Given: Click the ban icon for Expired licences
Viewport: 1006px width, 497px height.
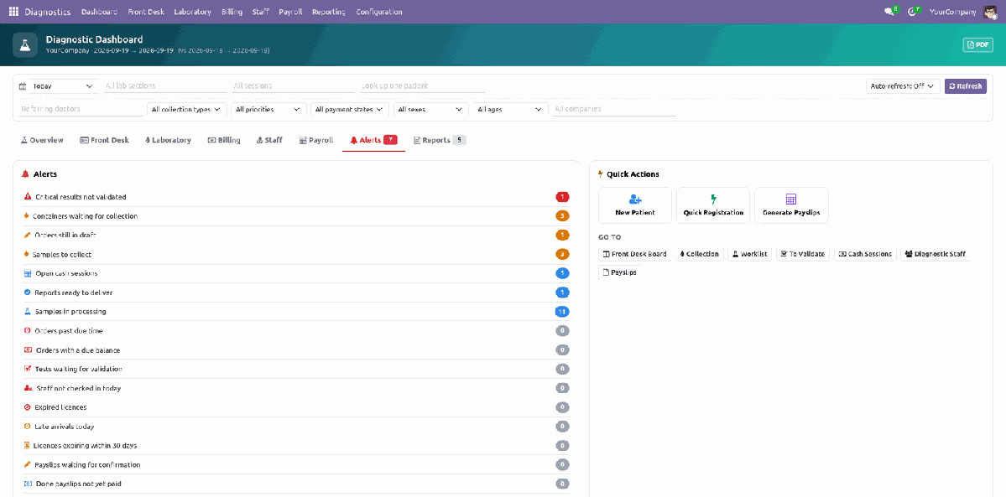Looking at the screenshot, I should [x=28, y=407].
